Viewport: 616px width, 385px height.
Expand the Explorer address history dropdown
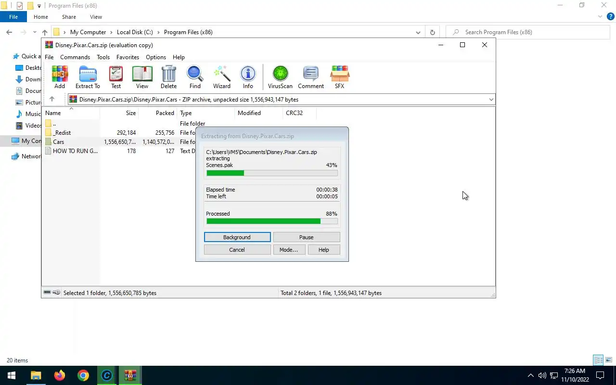pyautogui.click(x=418, y=32)
